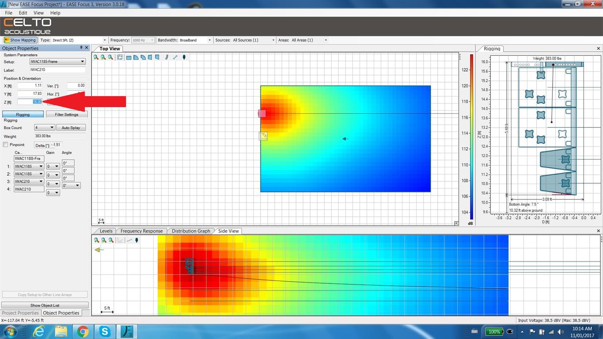Select the receiver microphone tool in Top View
Screen dimensions: 603x339
click(184, 57)
